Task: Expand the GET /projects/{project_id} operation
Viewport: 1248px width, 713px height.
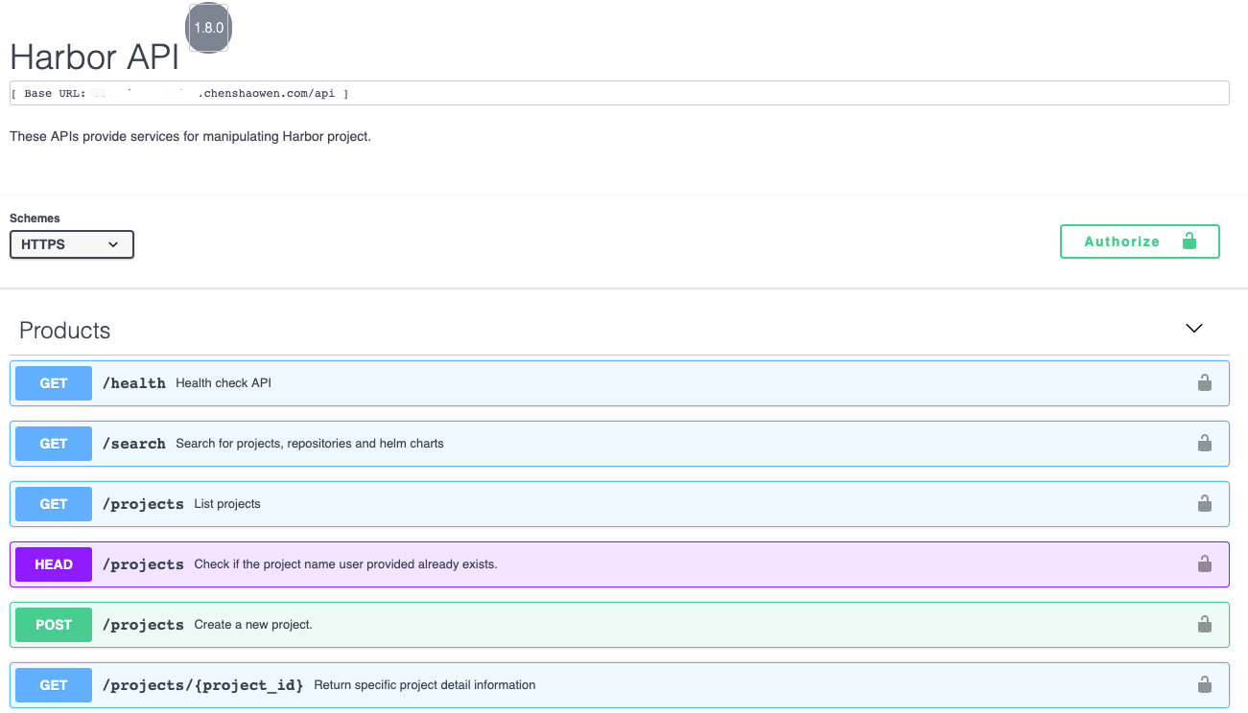Action: 620,685
